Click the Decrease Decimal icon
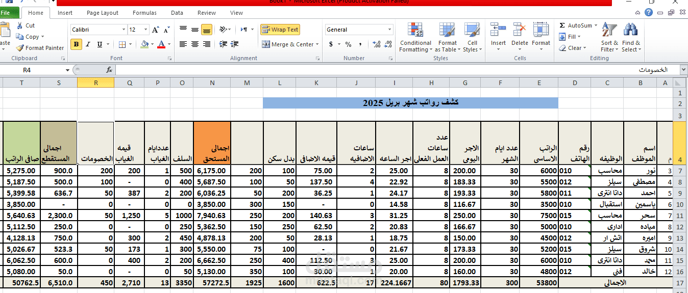 point(388,44)
